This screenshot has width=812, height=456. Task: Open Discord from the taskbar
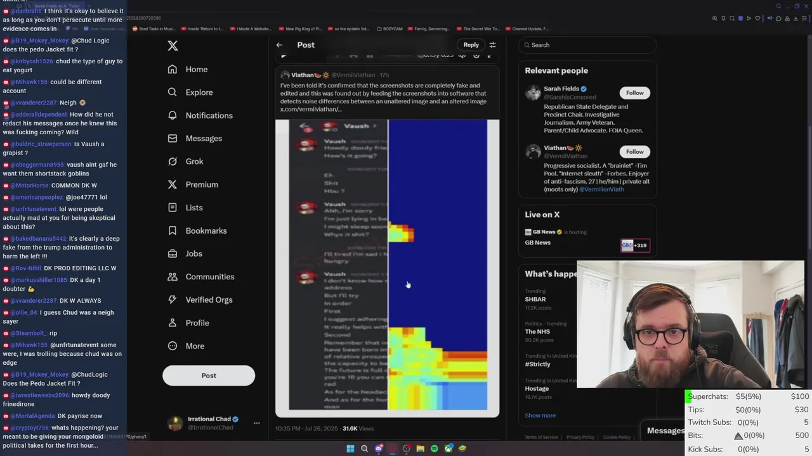click(379, 448)
